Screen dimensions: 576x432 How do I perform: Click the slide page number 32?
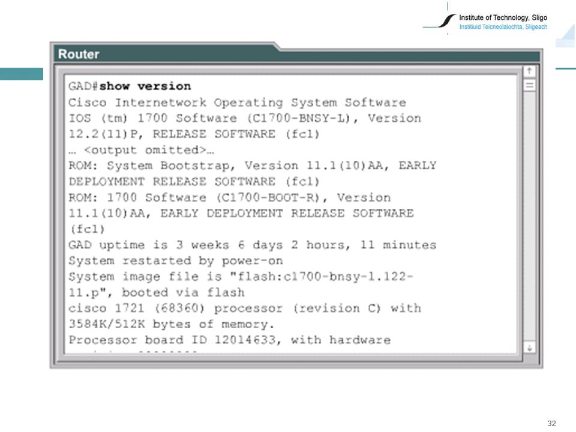pyautogui.click(x=551, y=423)
